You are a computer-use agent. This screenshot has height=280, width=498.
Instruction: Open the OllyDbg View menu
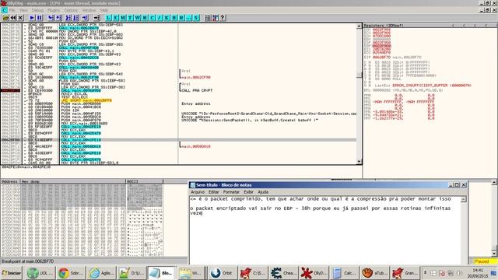23,10
